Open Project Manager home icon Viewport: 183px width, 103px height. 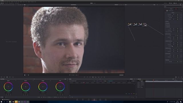[179, 100]
